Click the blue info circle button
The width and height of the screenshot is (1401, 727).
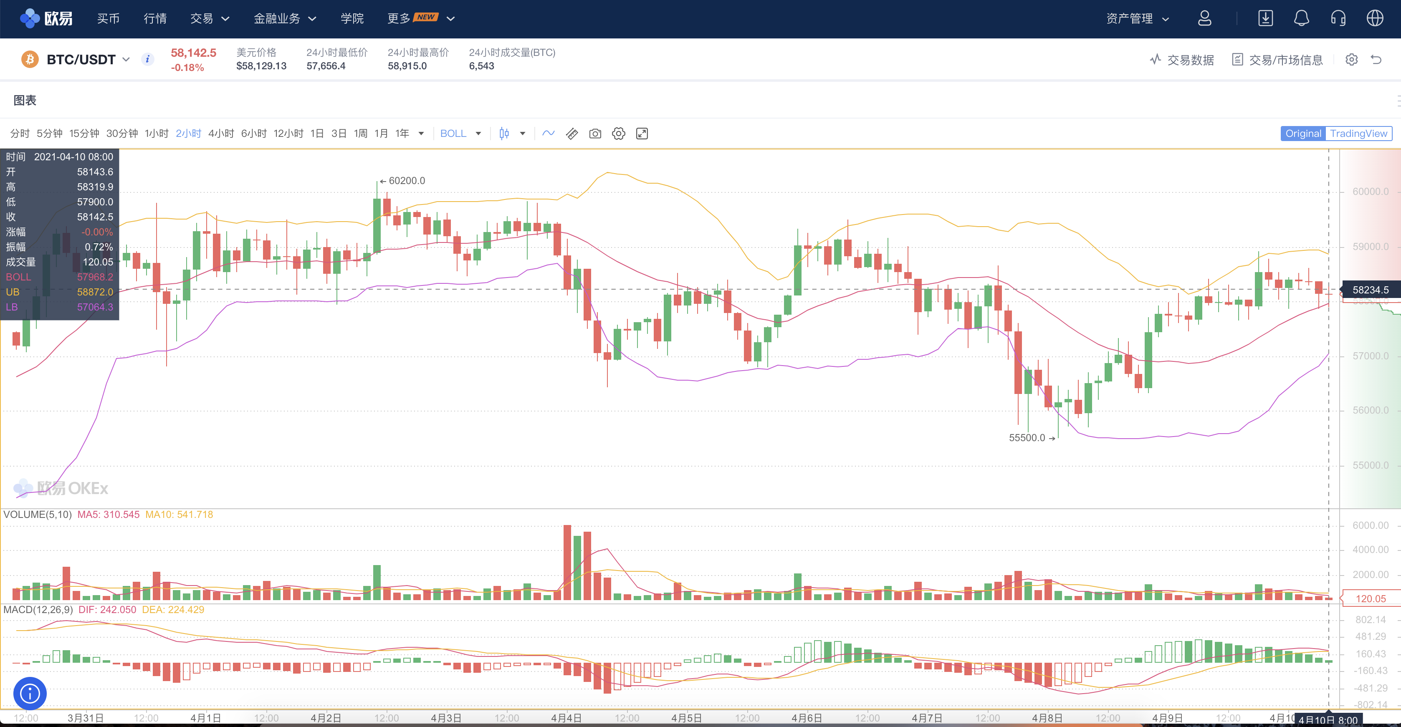point(30,693)
